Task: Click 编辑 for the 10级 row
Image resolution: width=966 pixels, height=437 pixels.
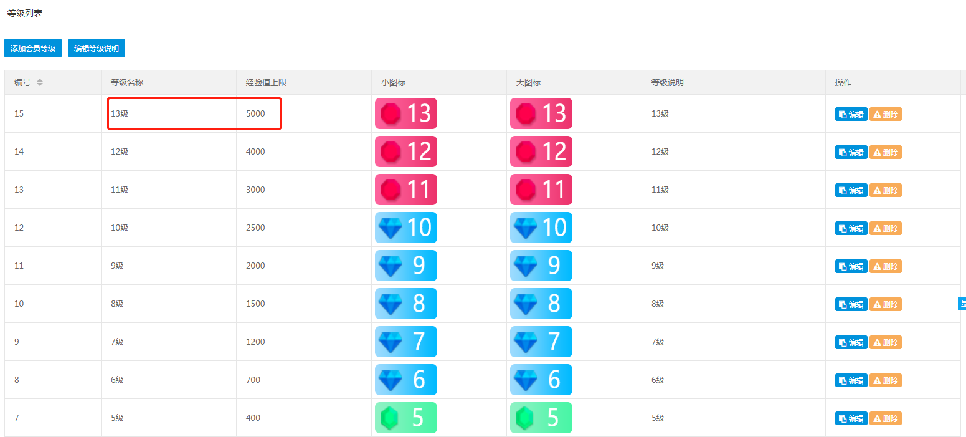Action: (851, 228)
